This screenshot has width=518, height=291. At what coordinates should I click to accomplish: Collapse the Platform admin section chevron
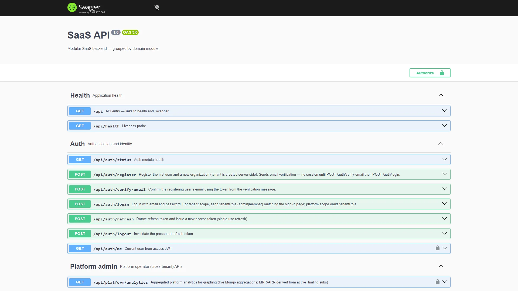pos(441,266)
